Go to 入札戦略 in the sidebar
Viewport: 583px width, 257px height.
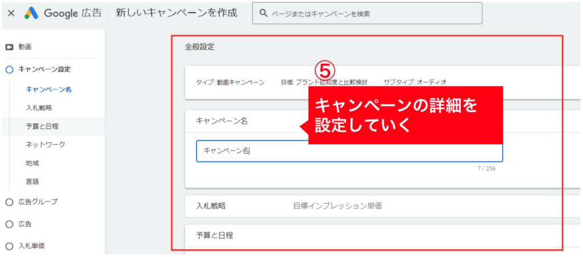click(x=42, y=107)
